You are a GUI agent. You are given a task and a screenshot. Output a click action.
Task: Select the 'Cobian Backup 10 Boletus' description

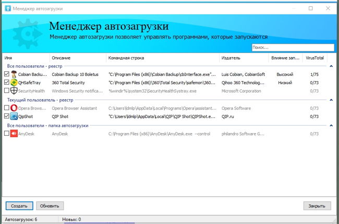point(75,74)
